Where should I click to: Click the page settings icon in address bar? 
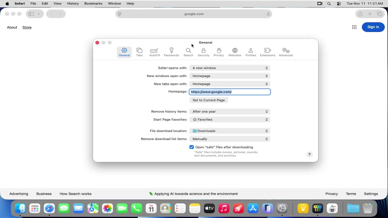(119, 14)
